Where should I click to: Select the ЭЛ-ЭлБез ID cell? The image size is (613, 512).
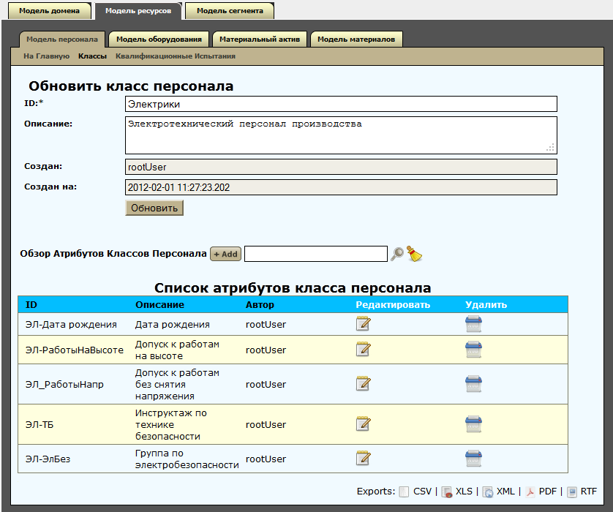pyautogui.click(x=48, y=459)
